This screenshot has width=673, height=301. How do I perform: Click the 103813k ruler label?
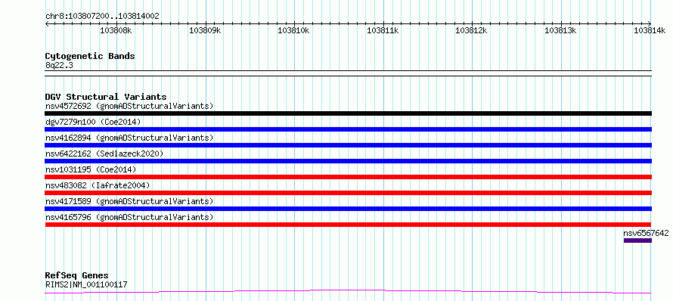(x=560, y=30)
